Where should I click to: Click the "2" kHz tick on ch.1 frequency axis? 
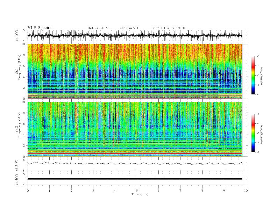(x=24, y=88)
